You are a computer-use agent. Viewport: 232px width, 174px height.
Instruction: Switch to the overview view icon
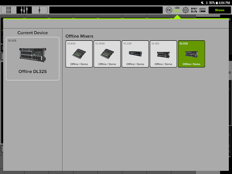9,10
